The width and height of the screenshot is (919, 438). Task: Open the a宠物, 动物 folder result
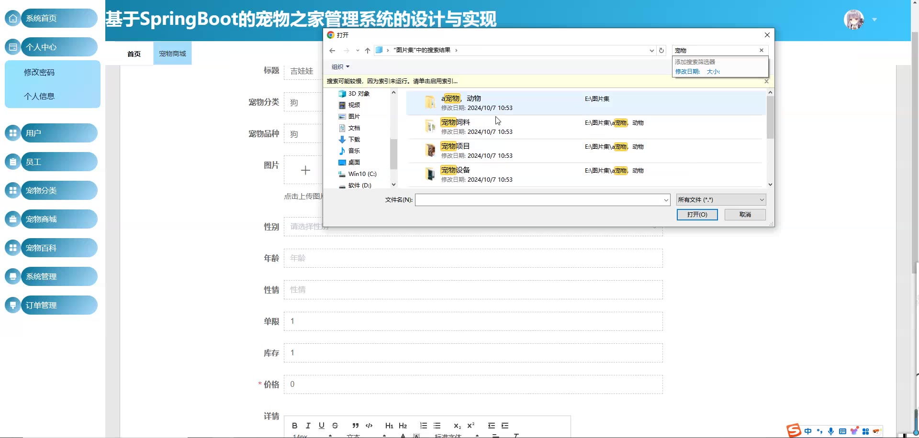585,103
